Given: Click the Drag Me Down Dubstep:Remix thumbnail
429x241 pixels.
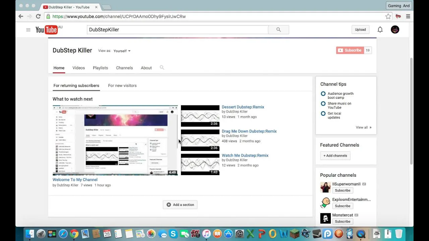Looking at the screenshot, I should [x=200, y=140].
